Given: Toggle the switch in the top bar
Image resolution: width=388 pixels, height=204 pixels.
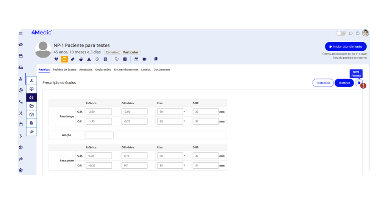Looking at the screenshot, I should [341, 33].
